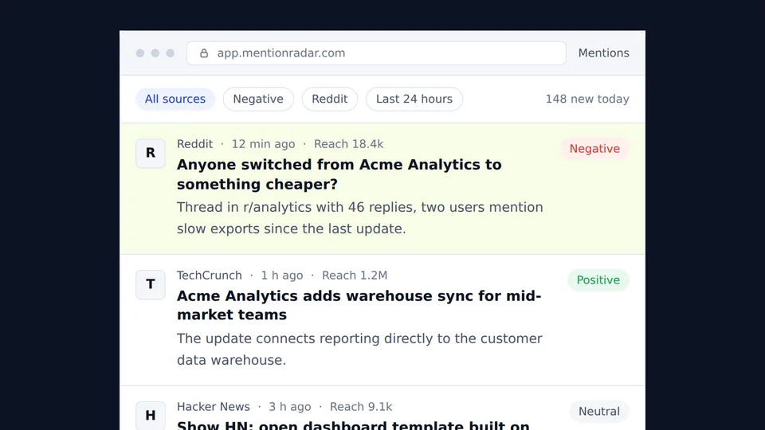Click the 1 h ago timestamp
This screenshot has height=430, width=765.
point(282,275)
